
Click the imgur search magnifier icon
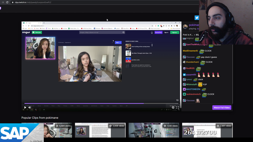(123, 32)
